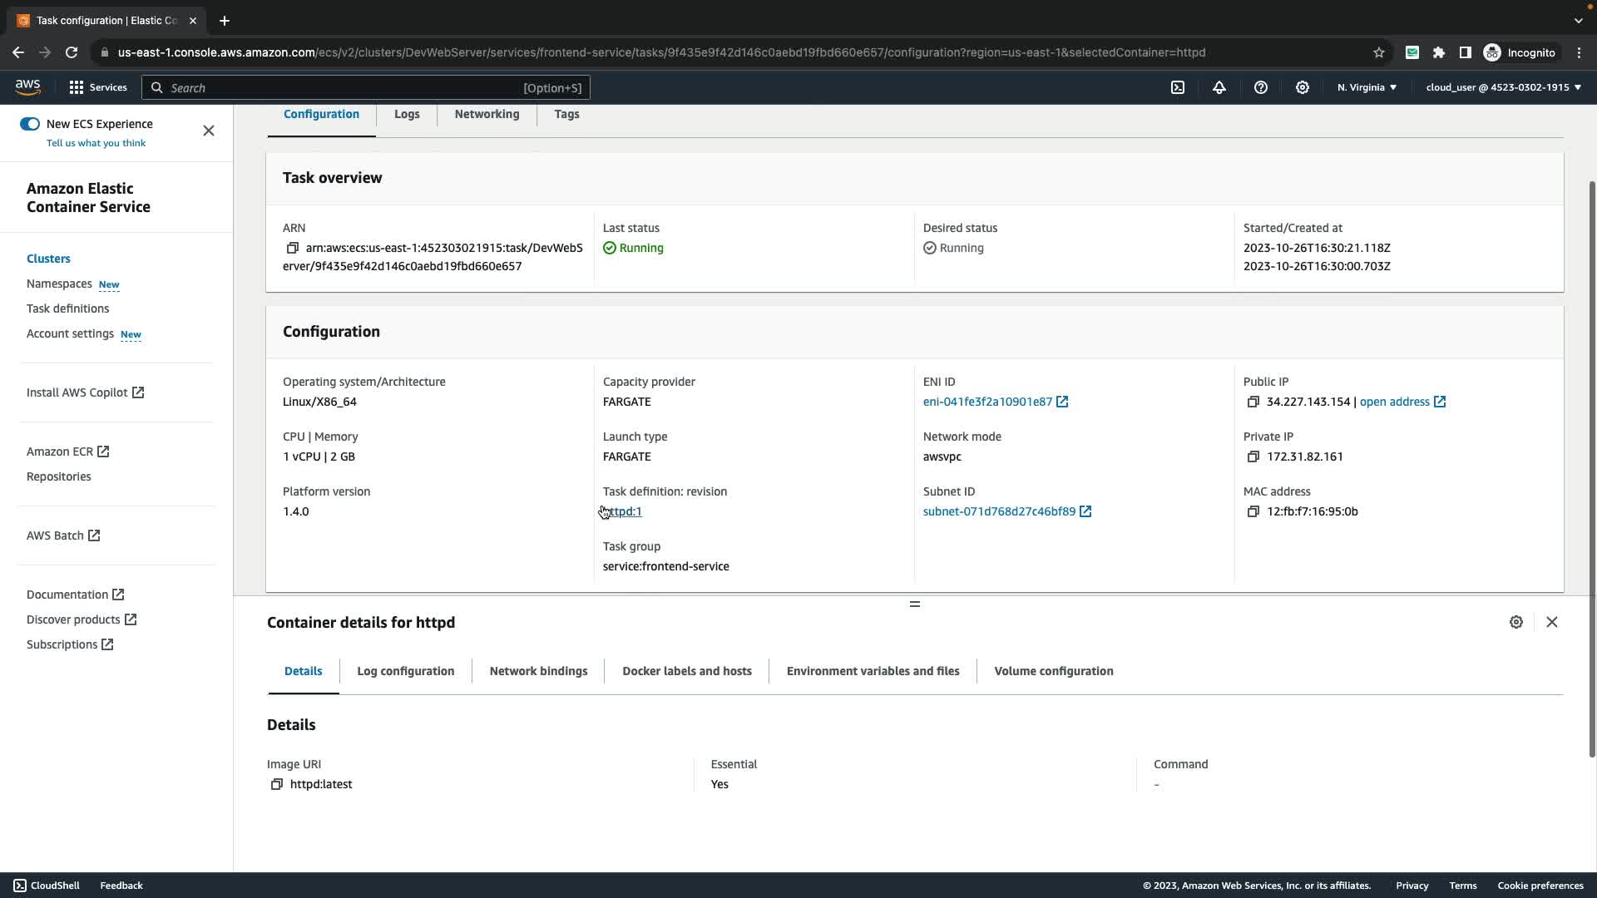Expand the cloud_user account menu
The height and width of the screenshot is (898, 1597).
pyautogui.click(x=1503, y=87)
